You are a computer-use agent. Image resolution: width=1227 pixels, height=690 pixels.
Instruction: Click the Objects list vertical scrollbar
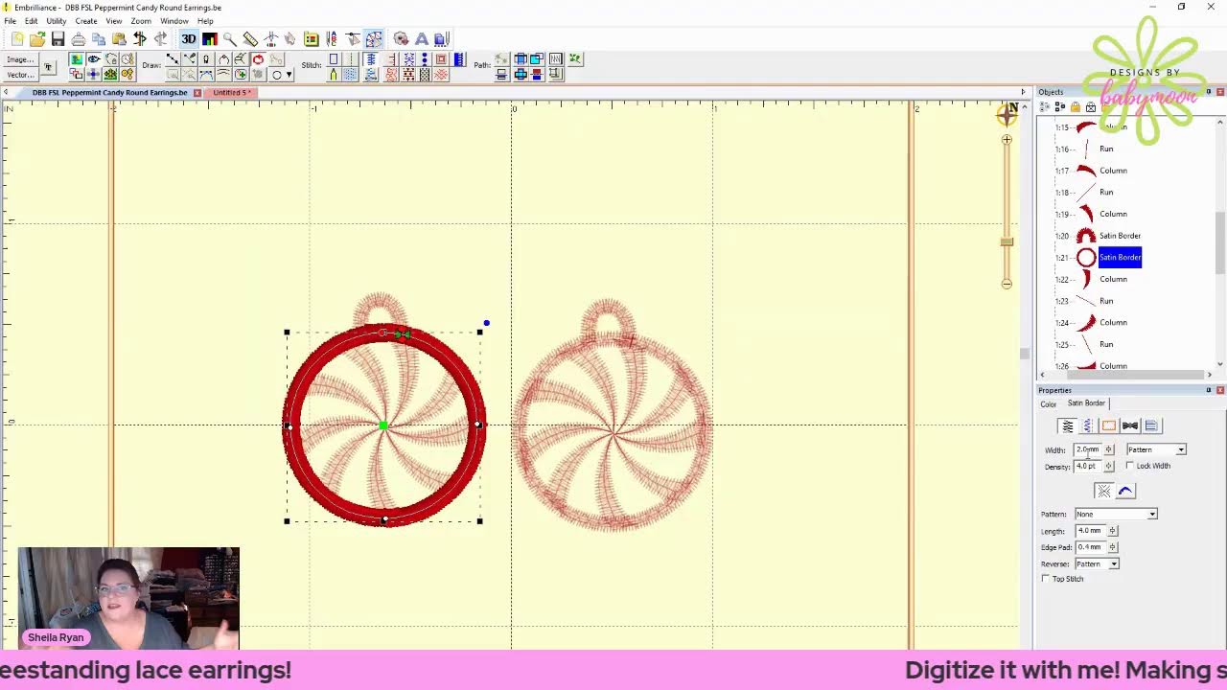(1220, 242)
